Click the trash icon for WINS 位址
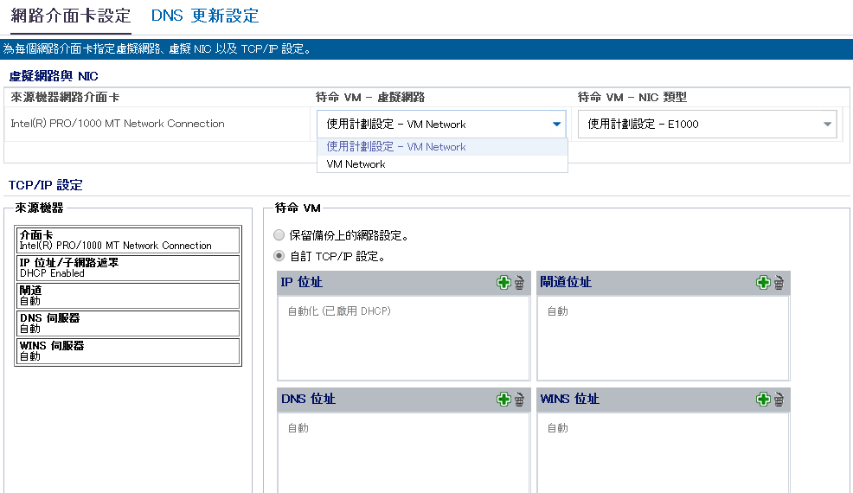The width and height of the screenshot is (853, 493). point(779,399)
